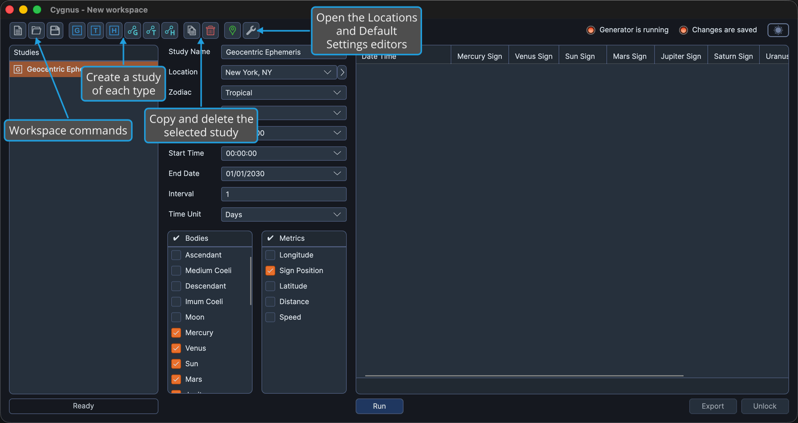Create a new T-type study

click(x=96, y=30)
